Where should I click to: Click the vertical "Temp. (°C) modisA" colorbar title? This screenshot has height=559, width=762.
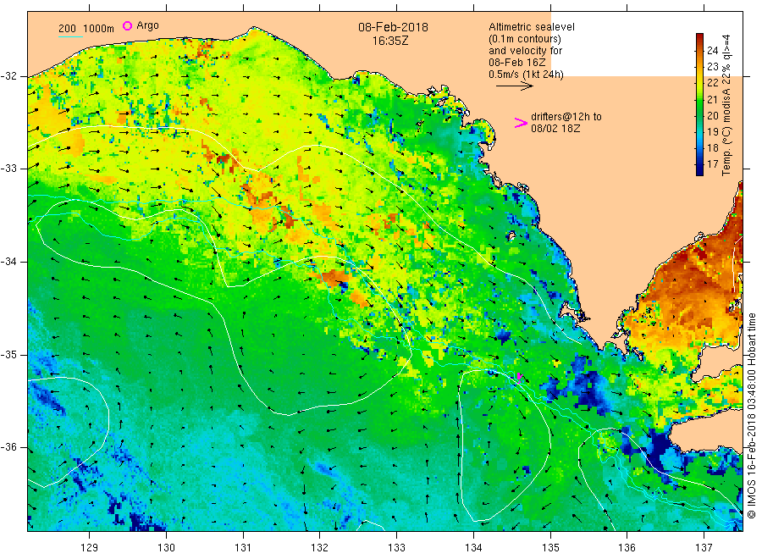[x=726, y=131]
